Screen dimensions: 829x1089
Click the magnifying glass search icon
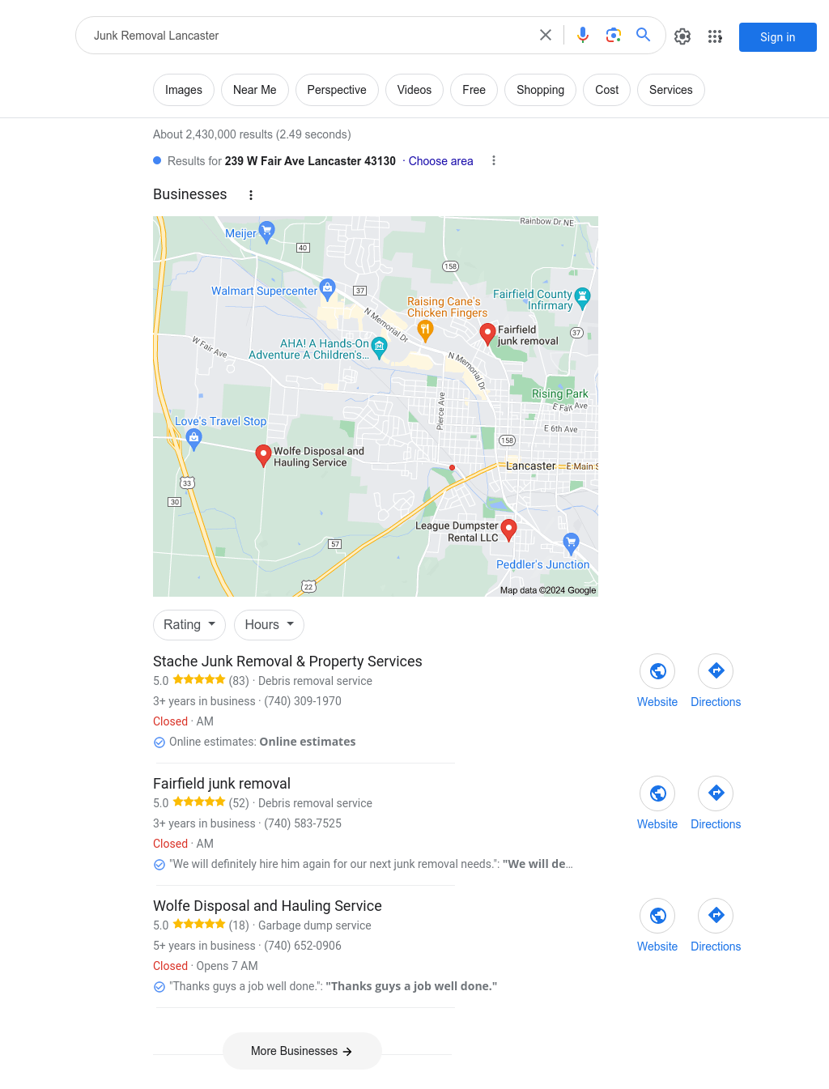[644, 35]
